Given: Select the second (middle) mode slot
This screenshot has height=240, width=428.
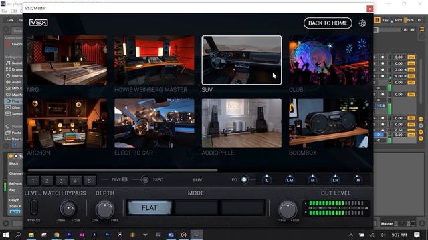Looking at the screenshot, I should click(x=196, y=208).
